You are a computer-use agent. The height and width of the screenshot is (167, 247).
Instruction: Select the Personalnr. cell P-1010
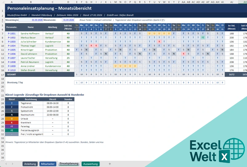pyautogui.click(x=12, y=70)
